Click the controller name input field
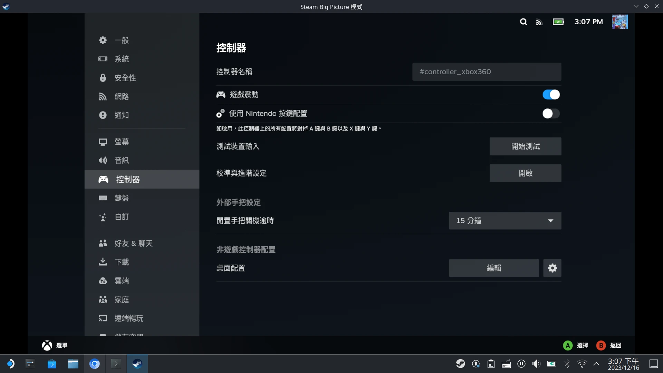 pos(487,72)
